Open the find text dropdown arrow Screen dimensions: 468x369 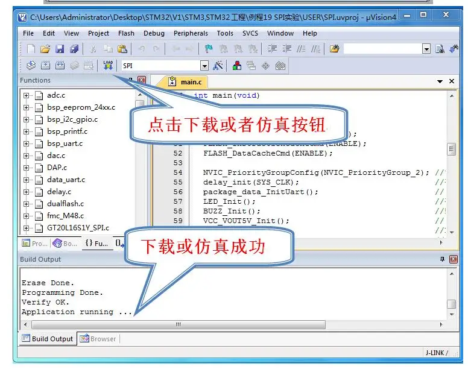(426, 49)
